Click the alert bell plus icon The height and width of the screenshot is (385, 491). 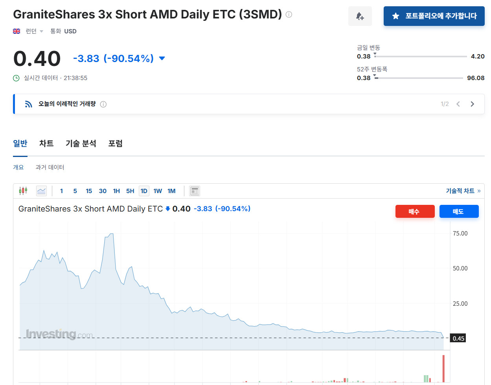tap(360, 16)
